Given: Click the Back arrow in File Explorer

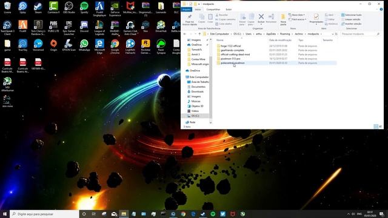Looking at the screenshot, I should (x=184, y=34).
